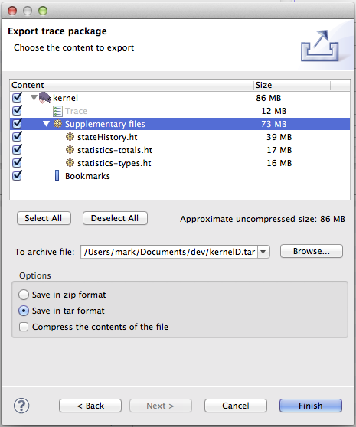The image size is (356, 427).
Task: Click the kernel trace project icon
Action: (x=45, y=98)
